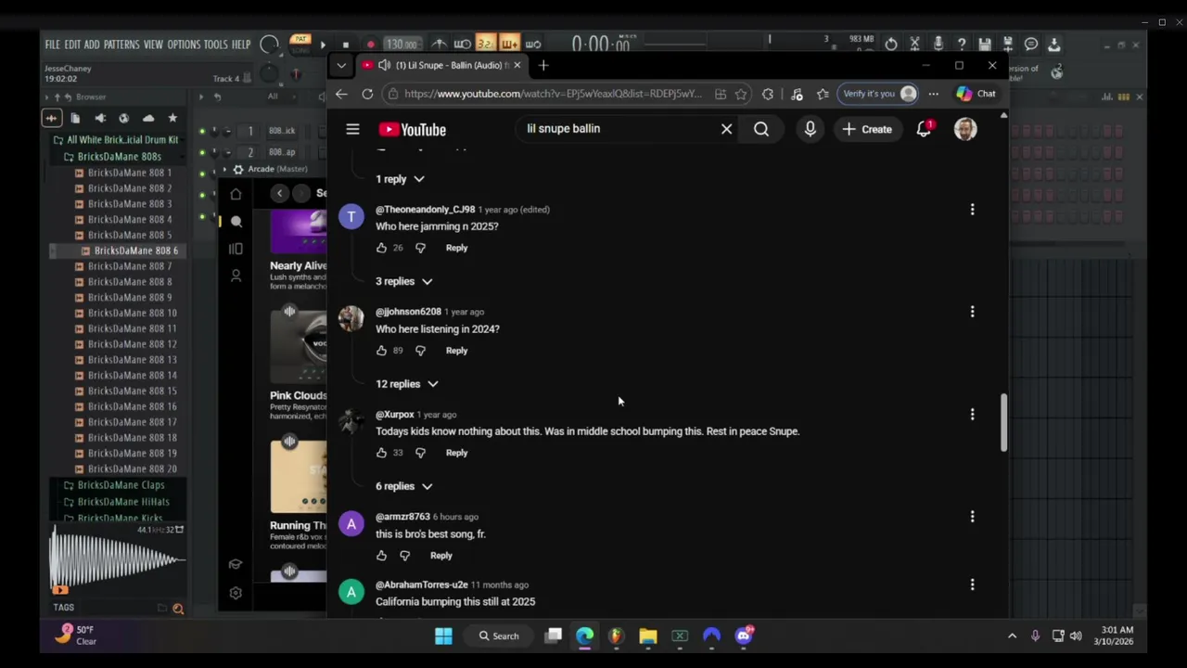Like the @jjohnson6208 comment
The height and width of the screenshot is (668, 1187).
click(381, 351)
